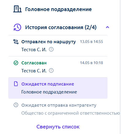
Task: Click the info icon in Согласован row
Action: [x=51, y=71]
